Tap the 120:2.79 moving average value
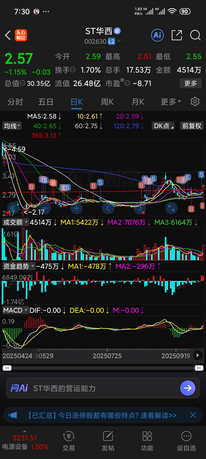This screenshot has height=459, width=206. [x=129, y=126]
